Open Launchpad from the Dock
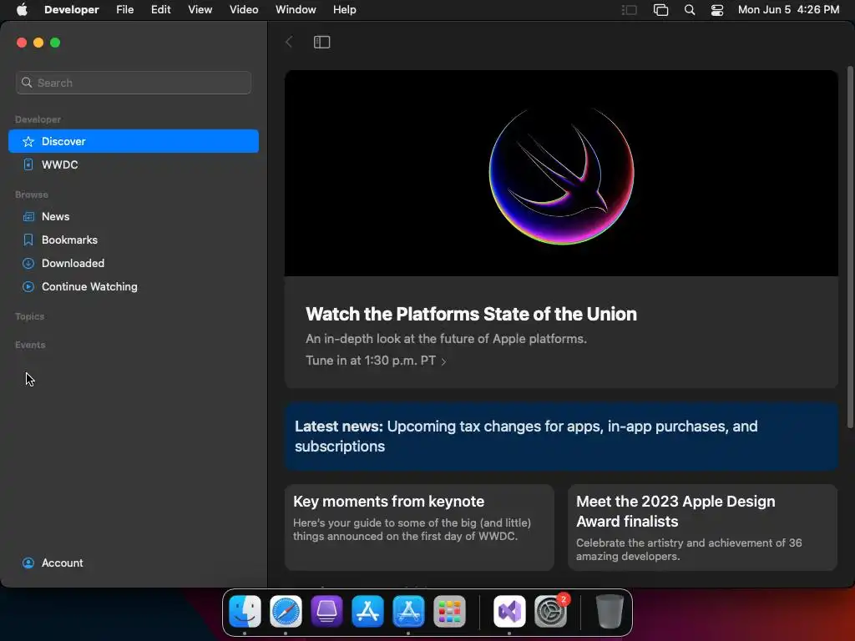The width and height of the screenshot is (855, 641). click(449, 610)
